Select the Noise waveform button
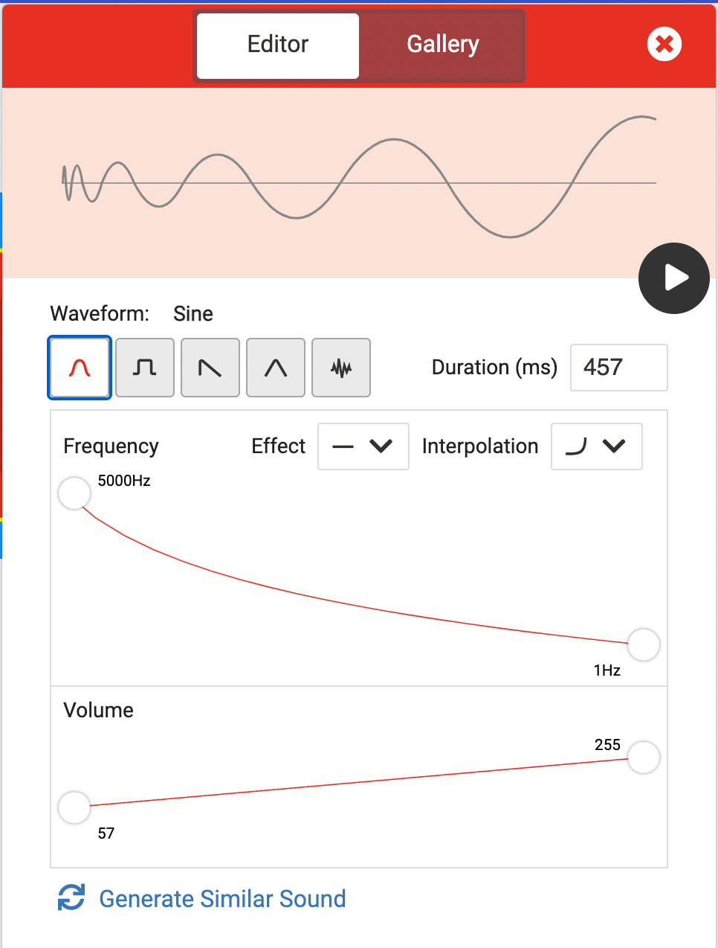This screenshot has height=948, width=718. [x=341, y=368]
